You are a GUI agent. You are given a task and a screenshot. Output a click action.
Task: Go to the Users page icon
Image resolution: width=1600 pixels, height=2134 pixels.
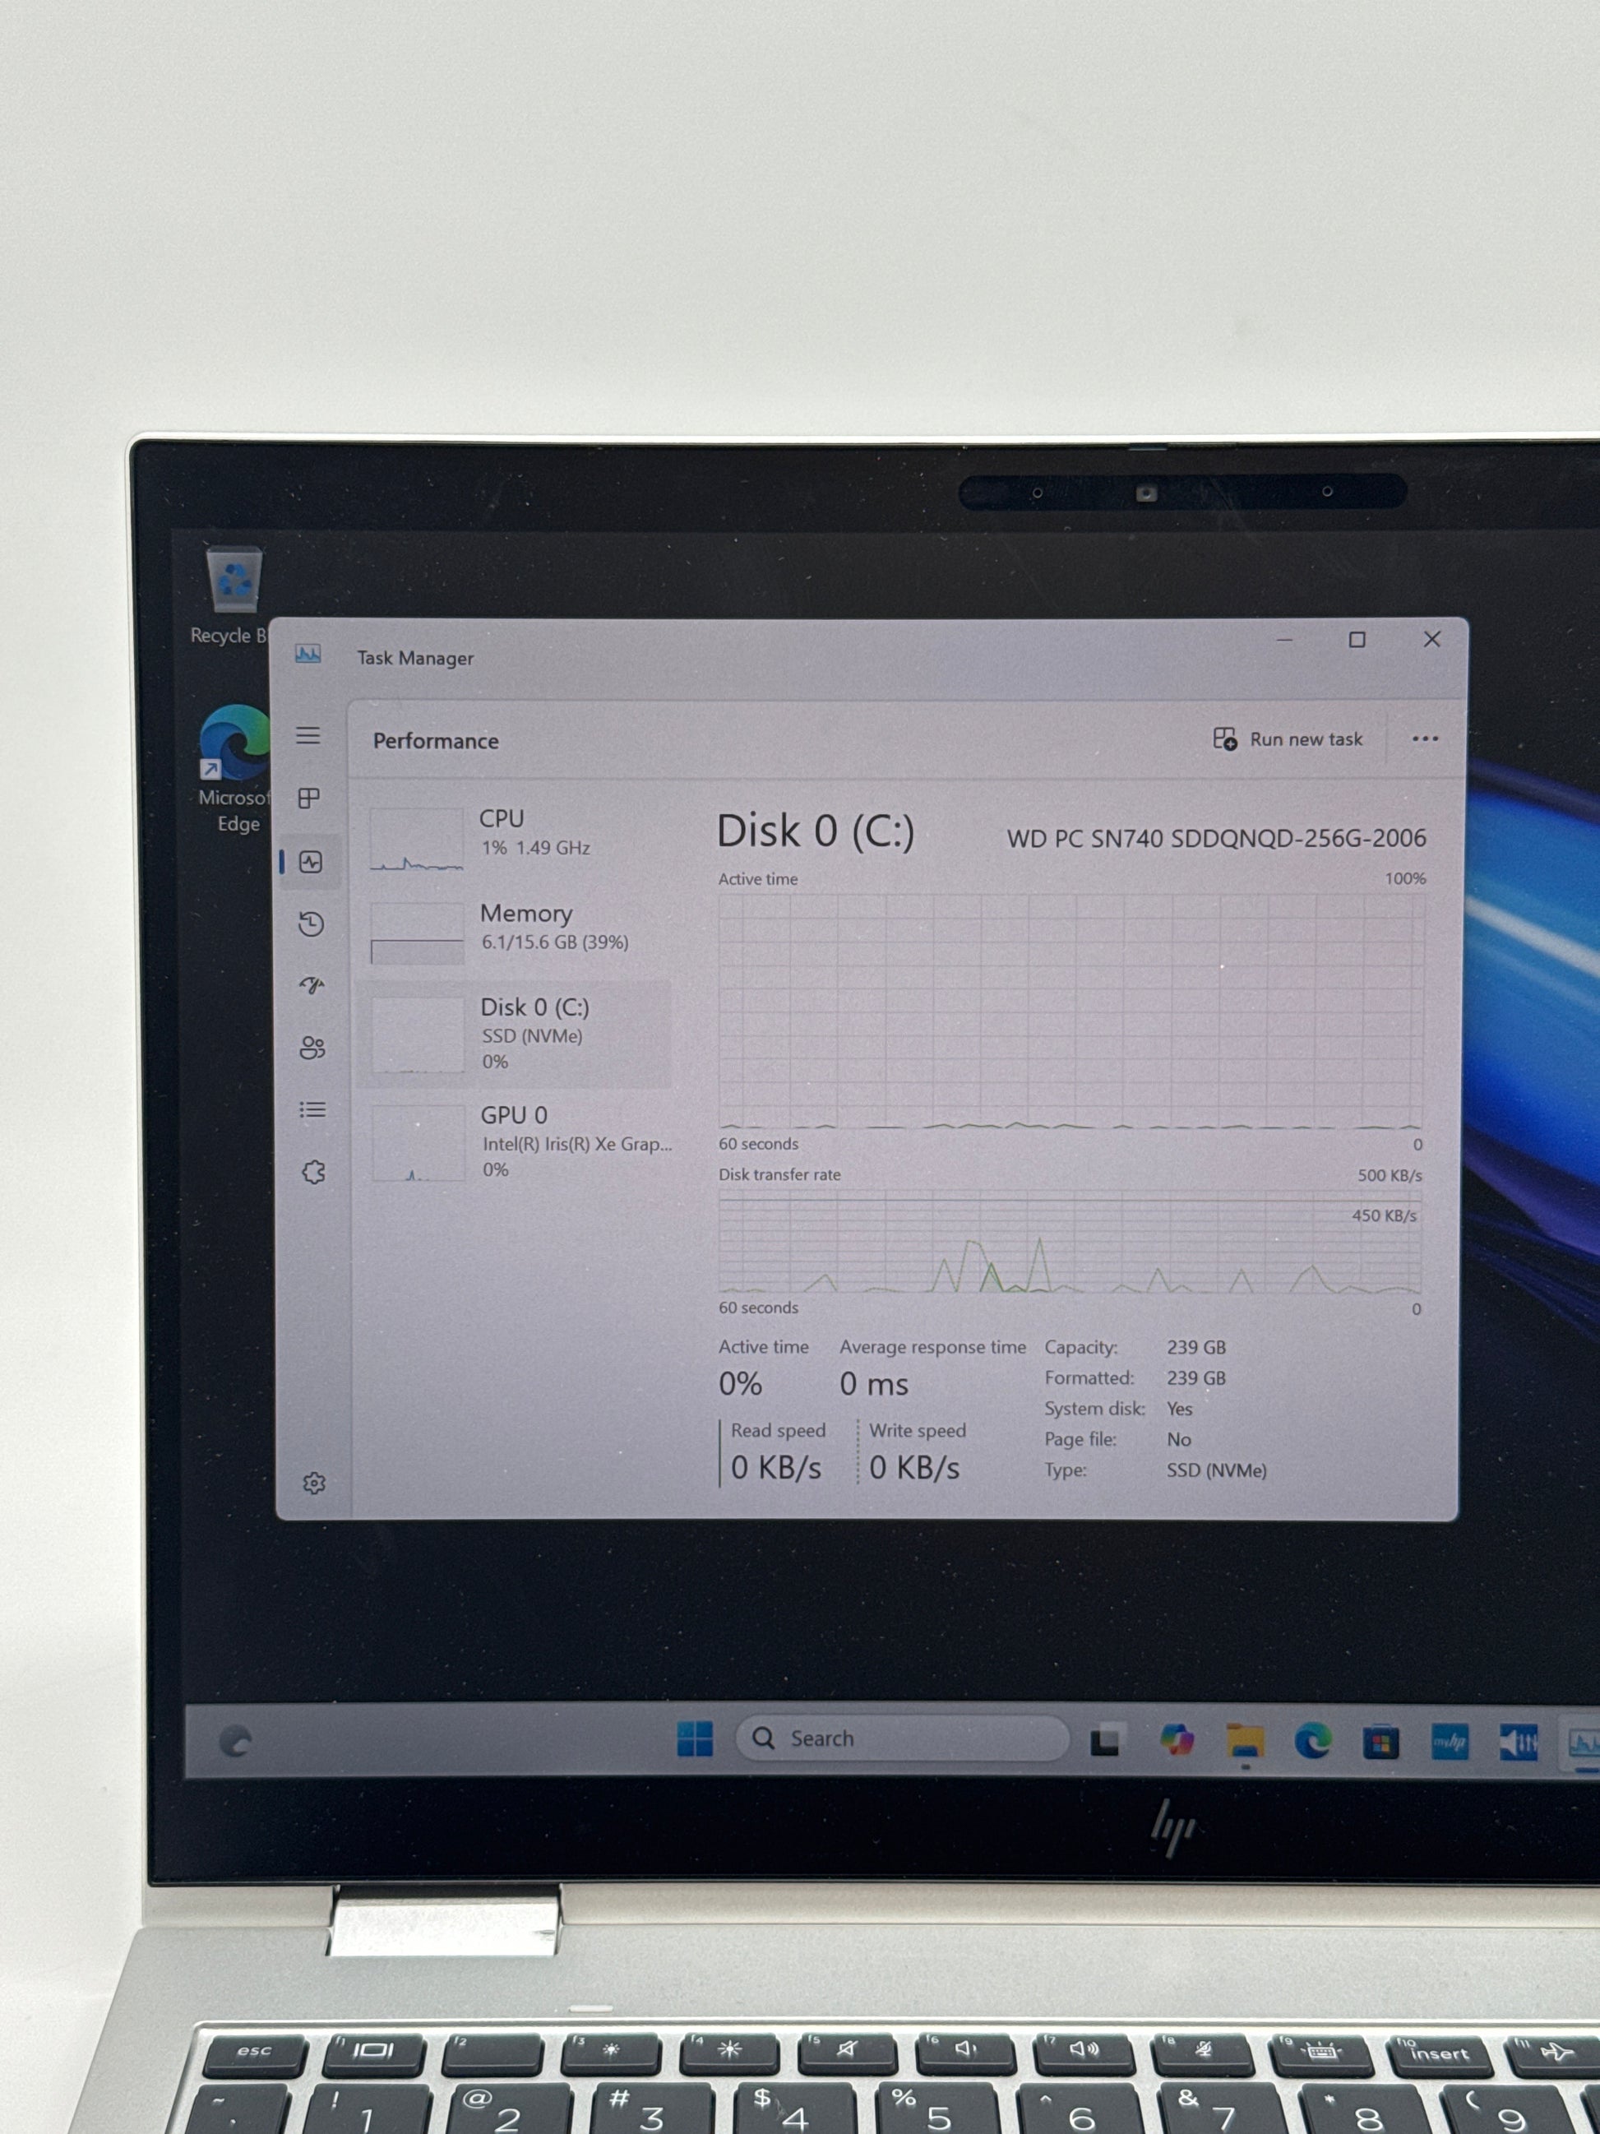point(312,1048)
